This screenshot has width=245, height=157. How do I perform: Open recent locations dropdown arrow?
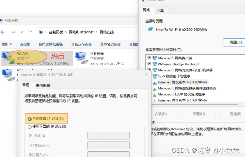pyautogui.click(x=22, y=32)
